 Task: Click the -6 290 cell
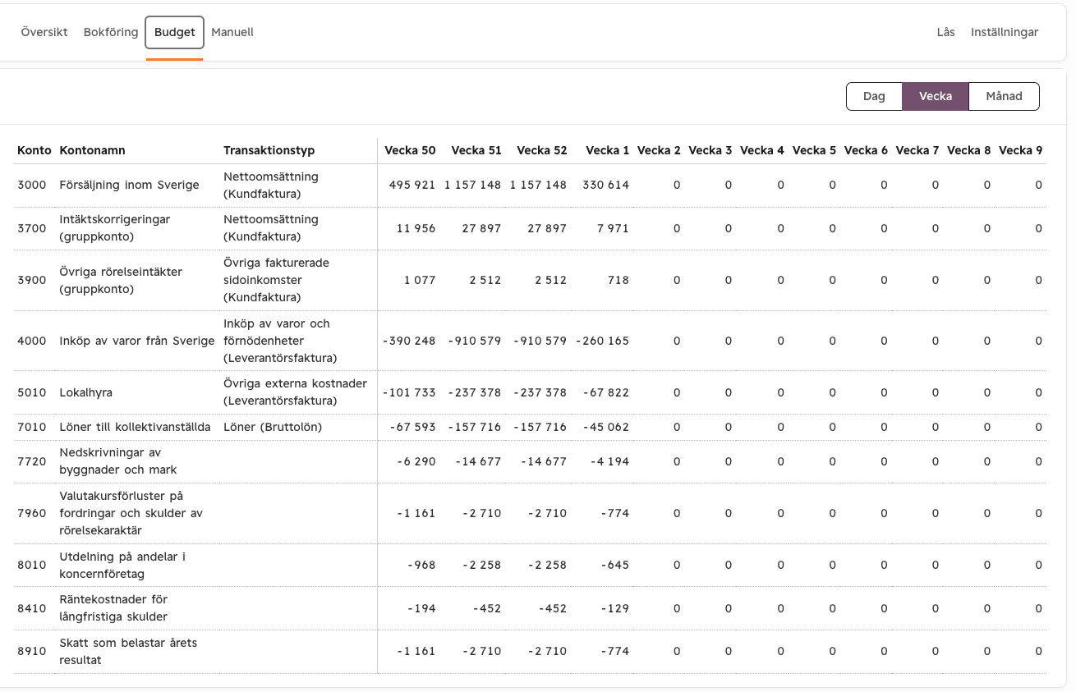(416, 461)
